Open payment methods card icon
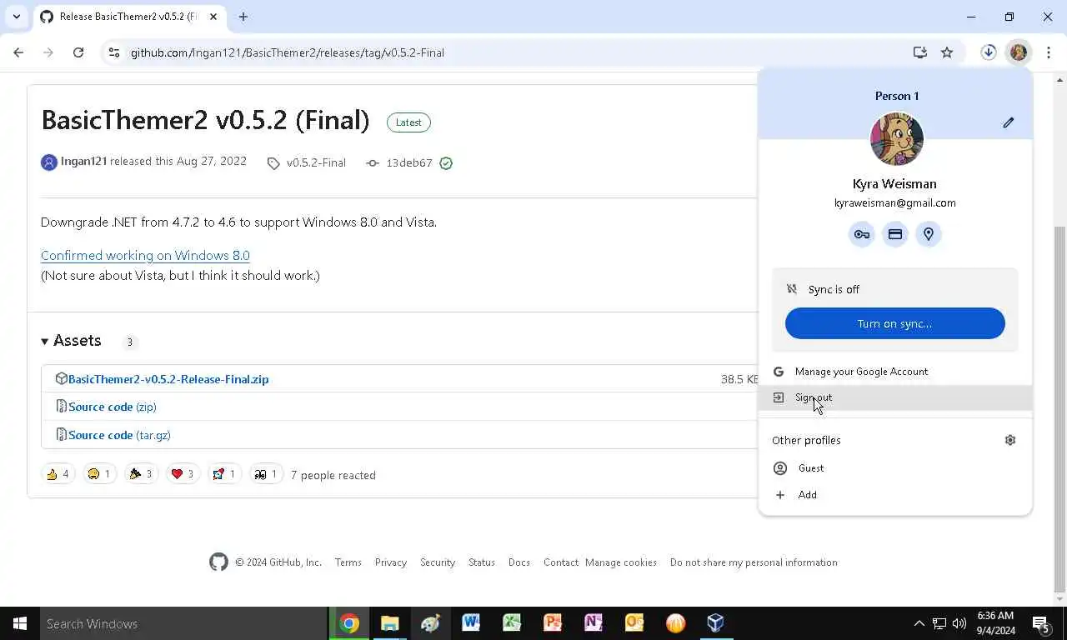This screenshot has height=640, width=1067. point(895,234)
